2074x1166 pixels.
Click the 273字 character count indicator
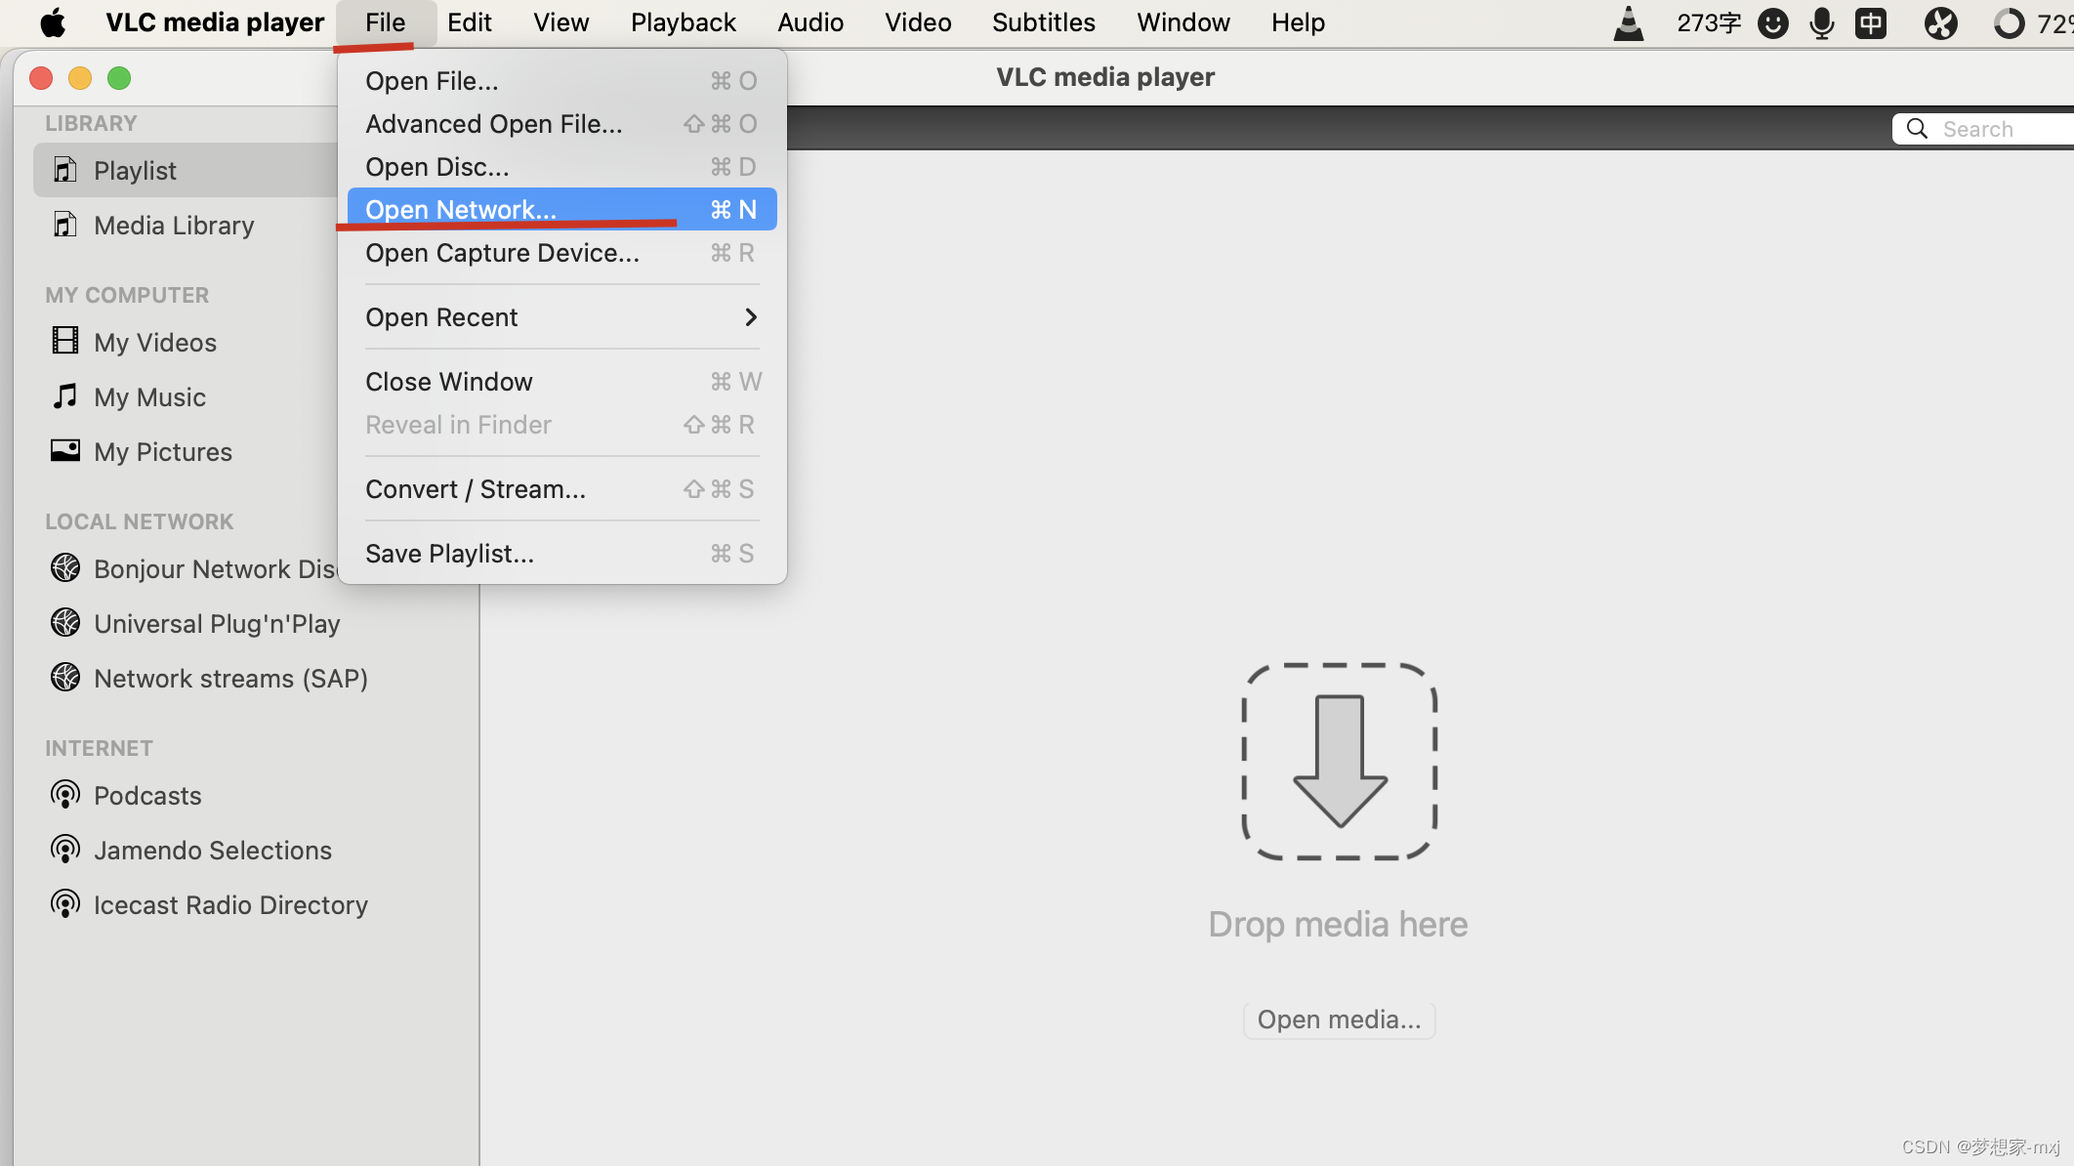tap(1709, 22)
